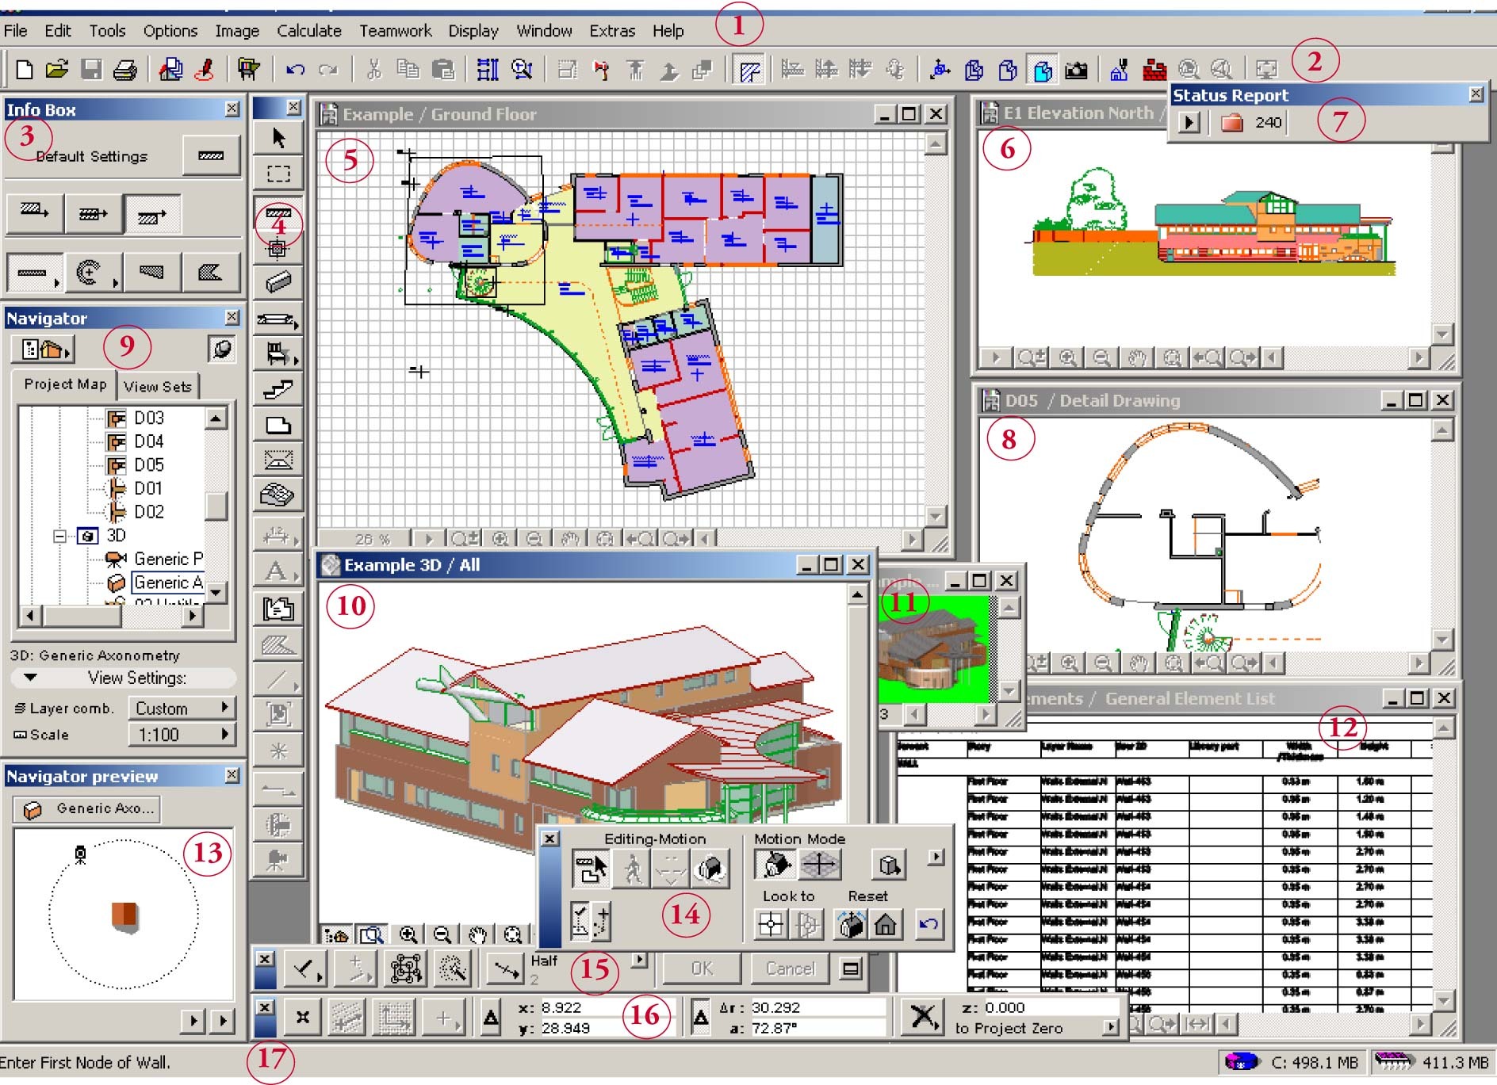Select the Object tool (chair icon)
The image size is (1497, 1085).
click(278, 353)
